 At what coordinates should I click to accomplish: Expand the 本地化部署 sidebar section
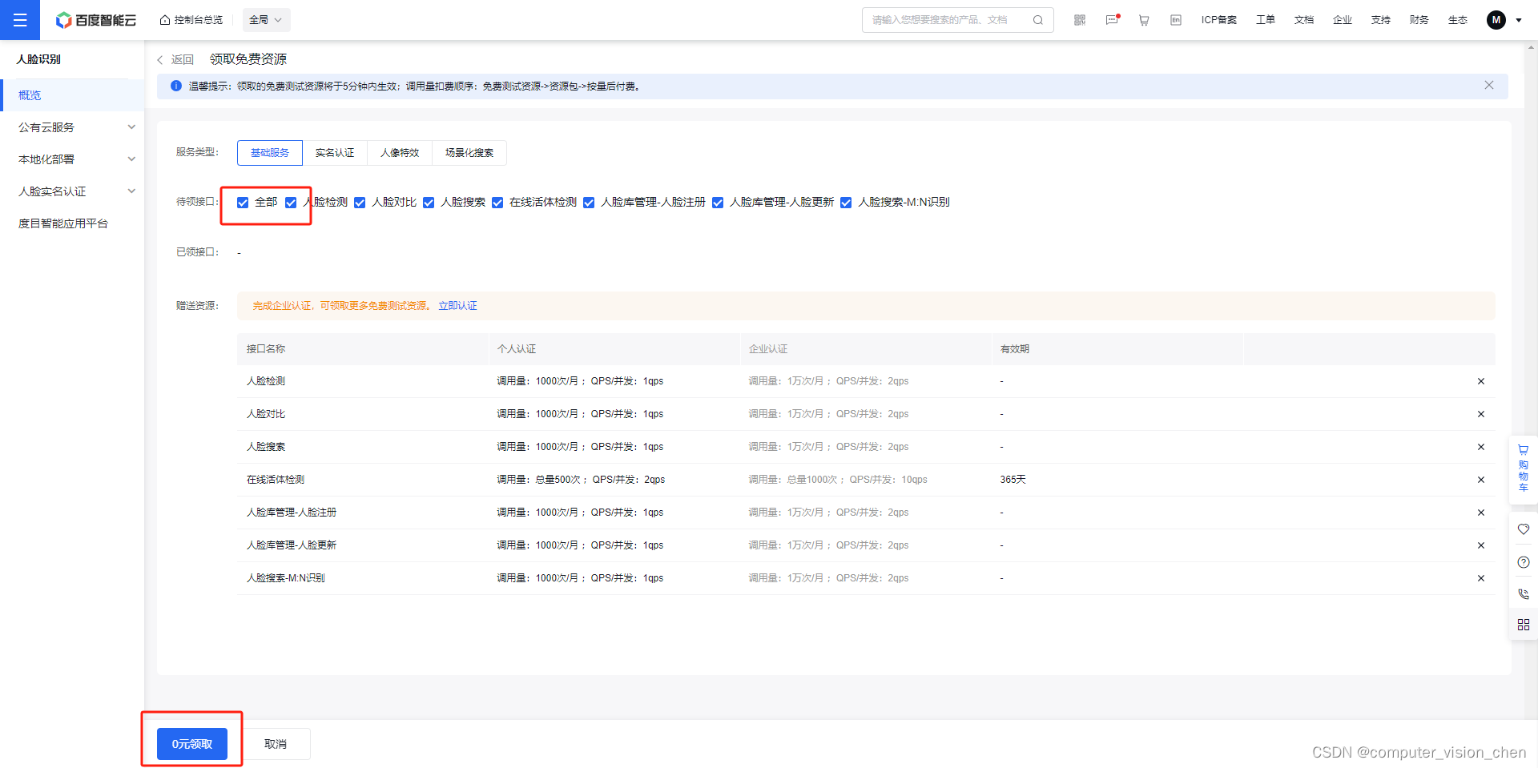[x=72, y=159]
